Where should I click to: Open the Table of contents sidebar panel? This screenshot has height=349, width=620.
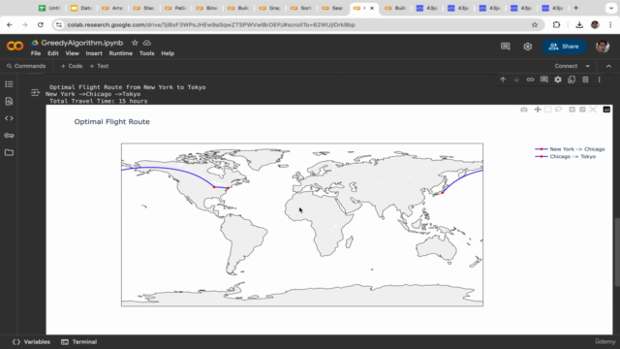9,84
